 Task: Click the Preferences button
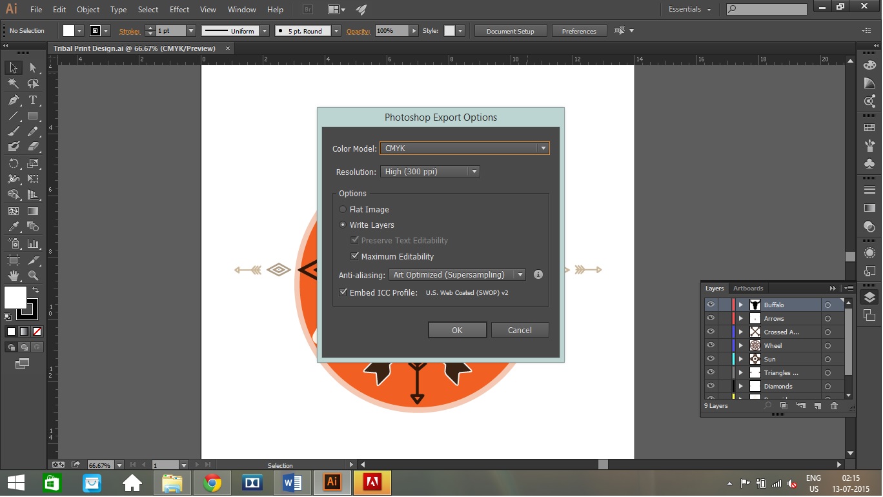click(579, 31)
